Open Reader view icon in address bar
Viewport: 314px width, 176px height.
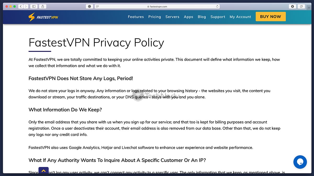(x=97, y=7)
